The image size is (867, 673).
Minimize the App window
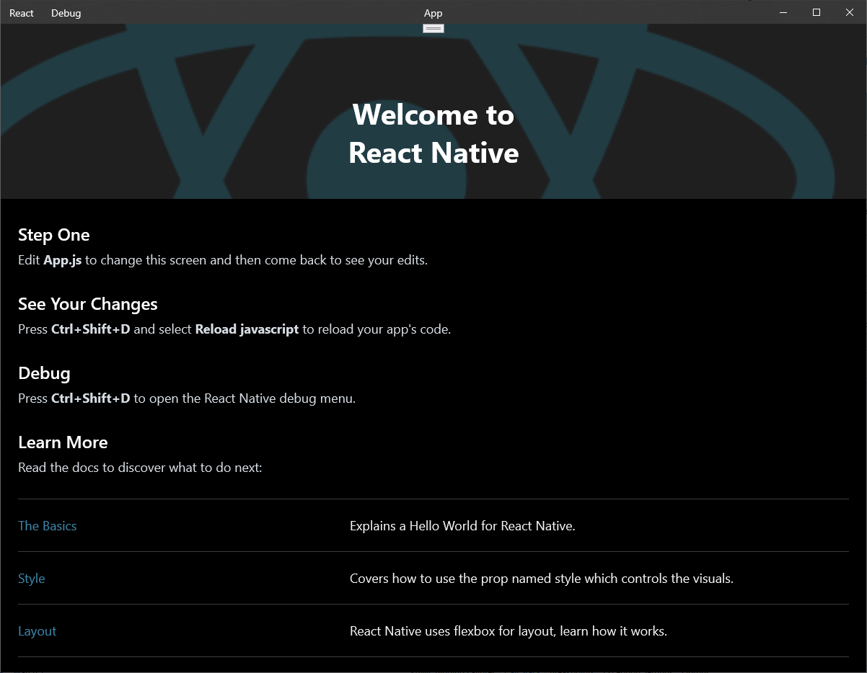click(x=783, y=12)
